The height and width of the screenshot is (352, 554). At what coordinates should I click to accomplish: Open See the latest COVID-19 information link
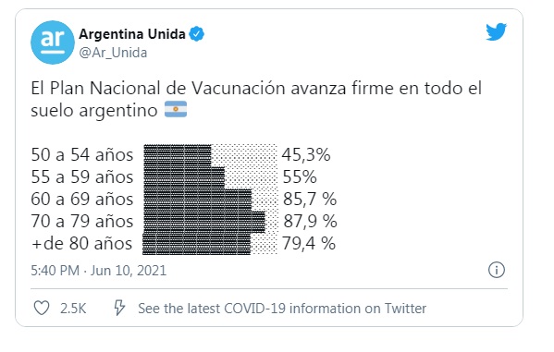282,309
